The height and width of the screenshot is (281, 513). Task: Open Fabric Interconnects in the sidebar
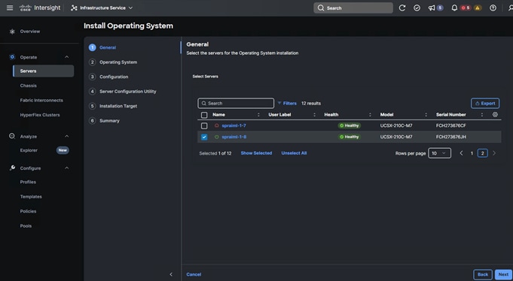coord(41,100)
